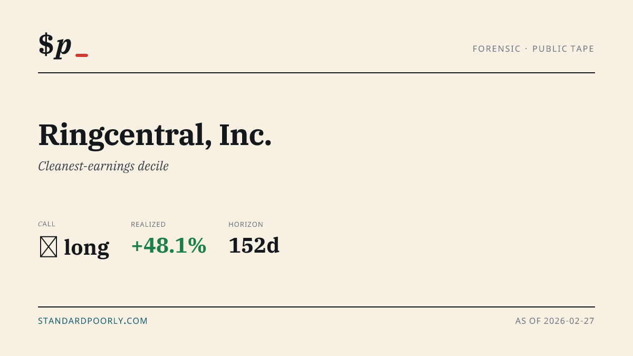
Task: Open the STANDARDPOORLY.COM link
Action: click(93, 321)
